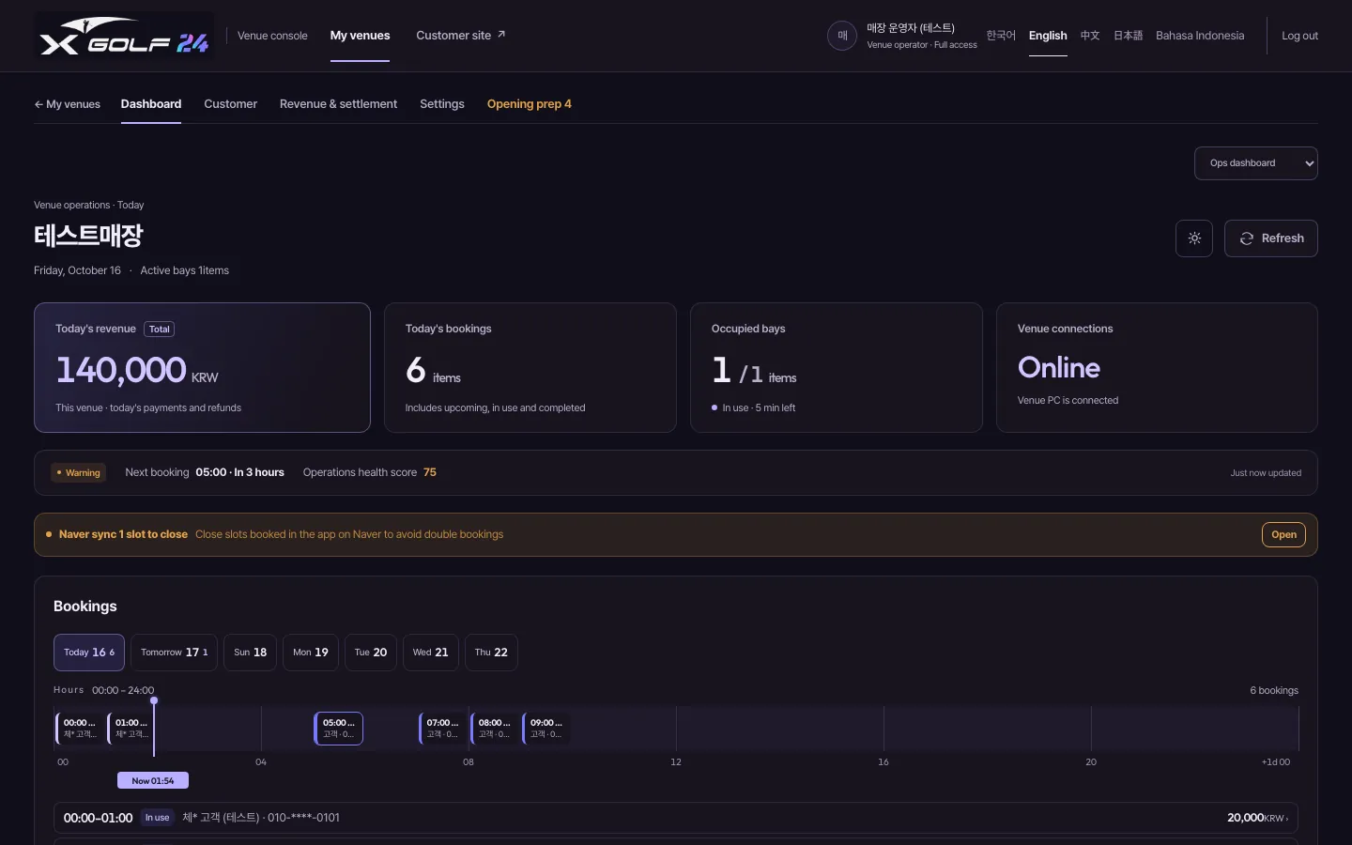The height and width of the screenshot is (845, 1352).
Task: Open Customer site external link
Action: pyautogui.click(x=461, y=36)
